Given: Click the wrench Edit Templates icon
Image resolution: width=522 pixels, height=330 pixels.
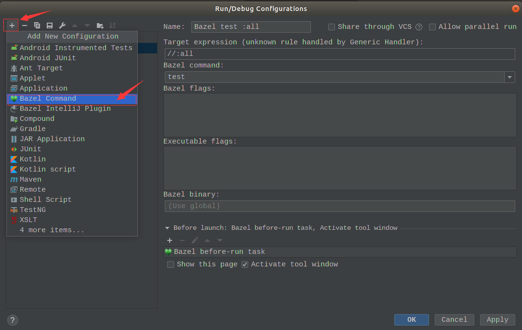Looking at the screenshot, I should click(x=62, y=25).
